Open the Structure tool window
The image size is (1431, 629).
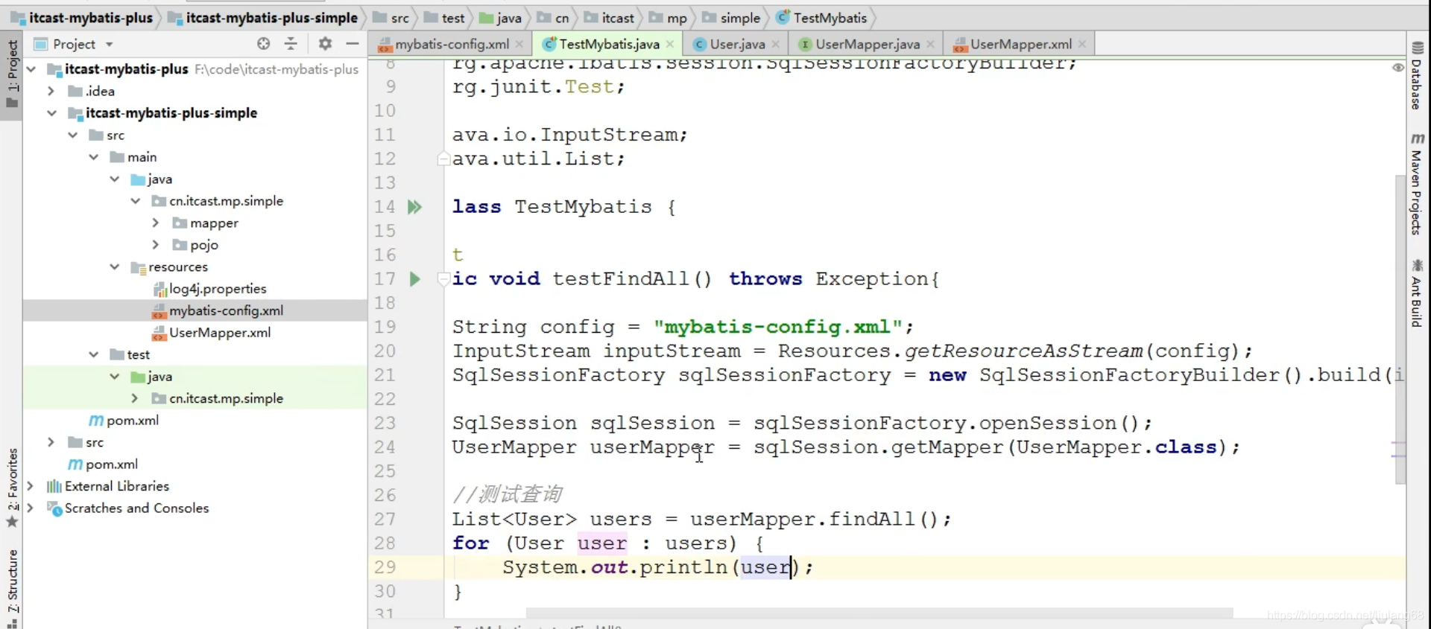13,587
